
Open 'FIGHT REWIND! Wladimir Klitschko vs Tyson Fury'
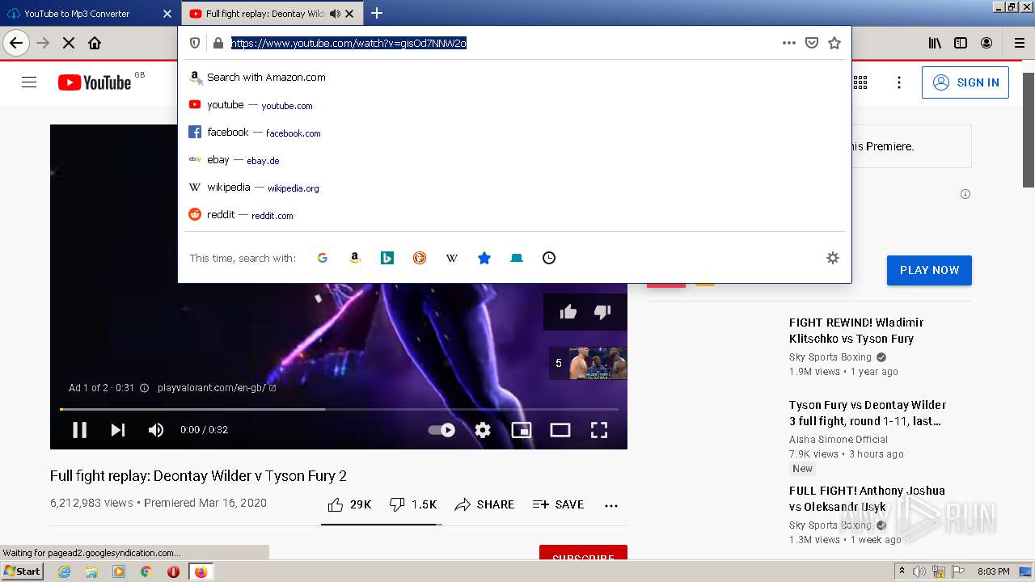[856, 331]
